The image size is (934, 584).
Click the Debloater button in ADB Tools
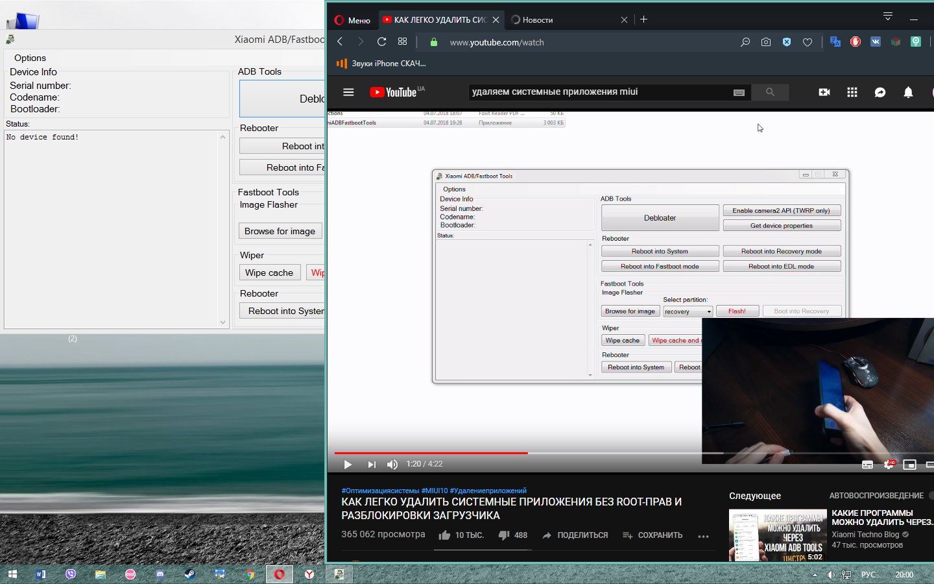click(x=282, y=99)
